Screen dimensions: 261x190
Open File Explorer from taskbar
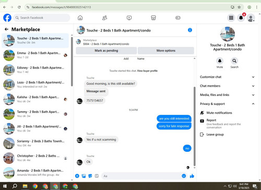tap(25, 186)
